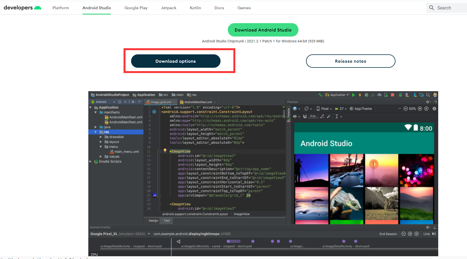The image size is (467, 259).
Task: Click the Release notes button
Action: pos(350,61)
